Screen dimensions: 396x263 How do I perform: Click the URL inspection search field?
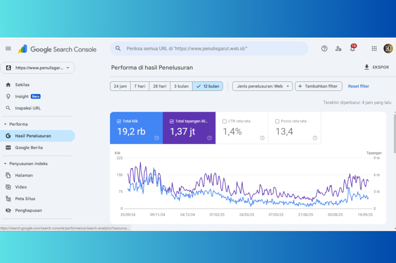[x=209, y=49]
